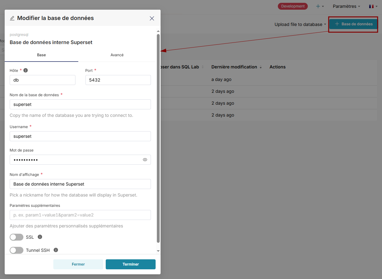Click the 'Pick a nickname' helper text
The image size is (382, 279).
73,195
